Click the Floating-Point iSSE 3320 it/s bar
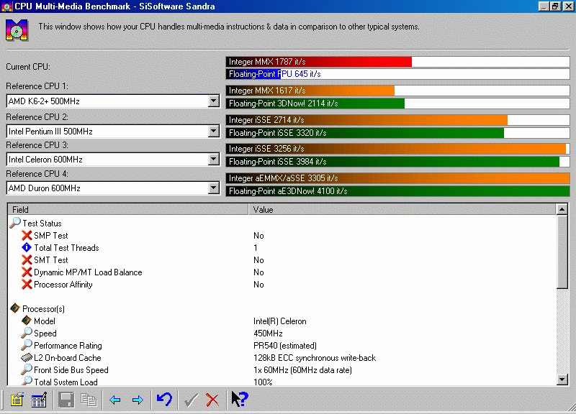The width and height of the screenshot is (576, 414). 398,133
